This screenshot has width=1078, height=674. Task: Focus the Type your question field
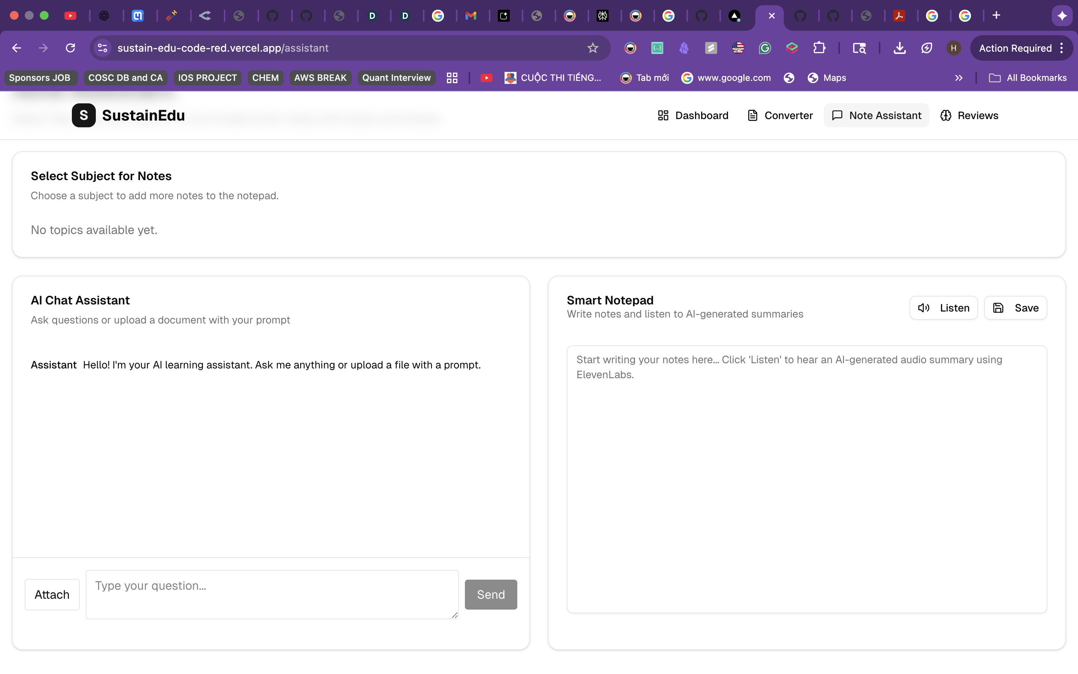point(272,595)
